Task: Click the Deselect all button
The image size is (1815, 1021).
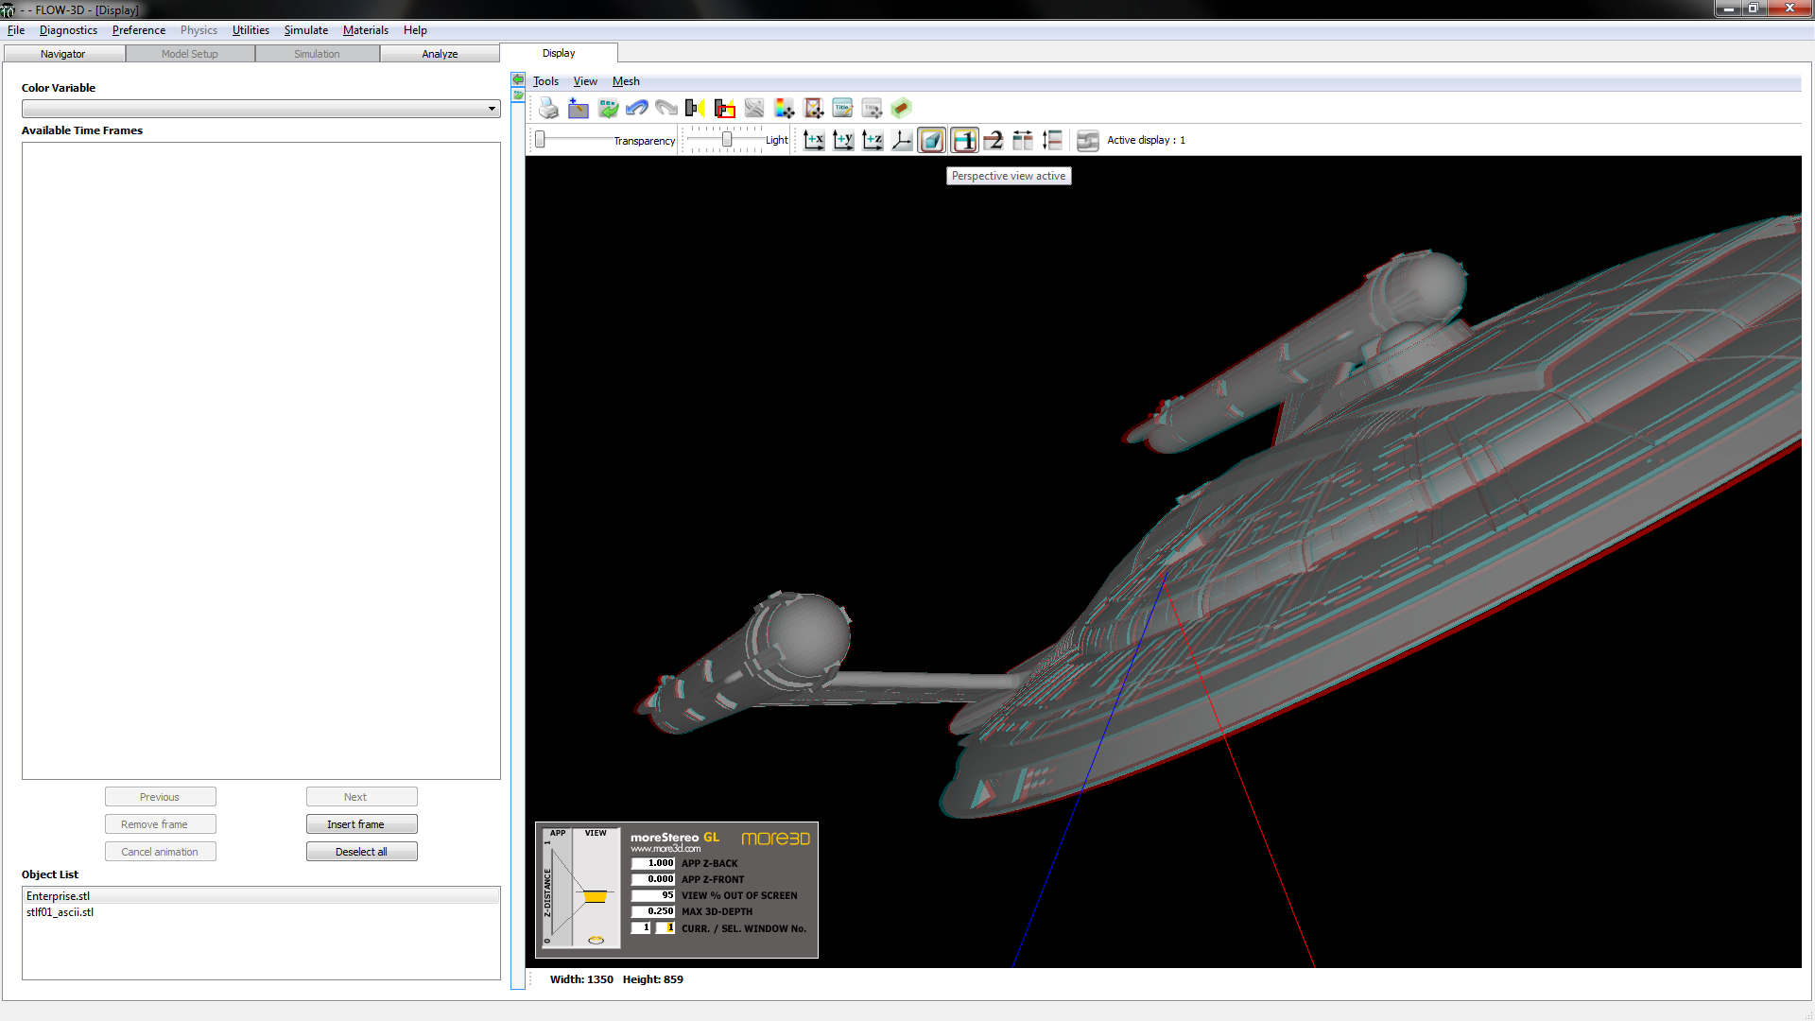Action: tap(361, 852)
